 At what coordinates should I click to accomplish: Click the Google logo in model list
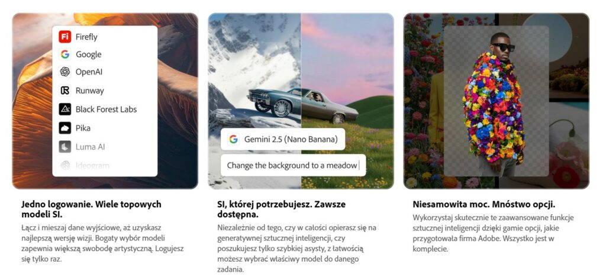pyautogui.click(x=65, y=54)
